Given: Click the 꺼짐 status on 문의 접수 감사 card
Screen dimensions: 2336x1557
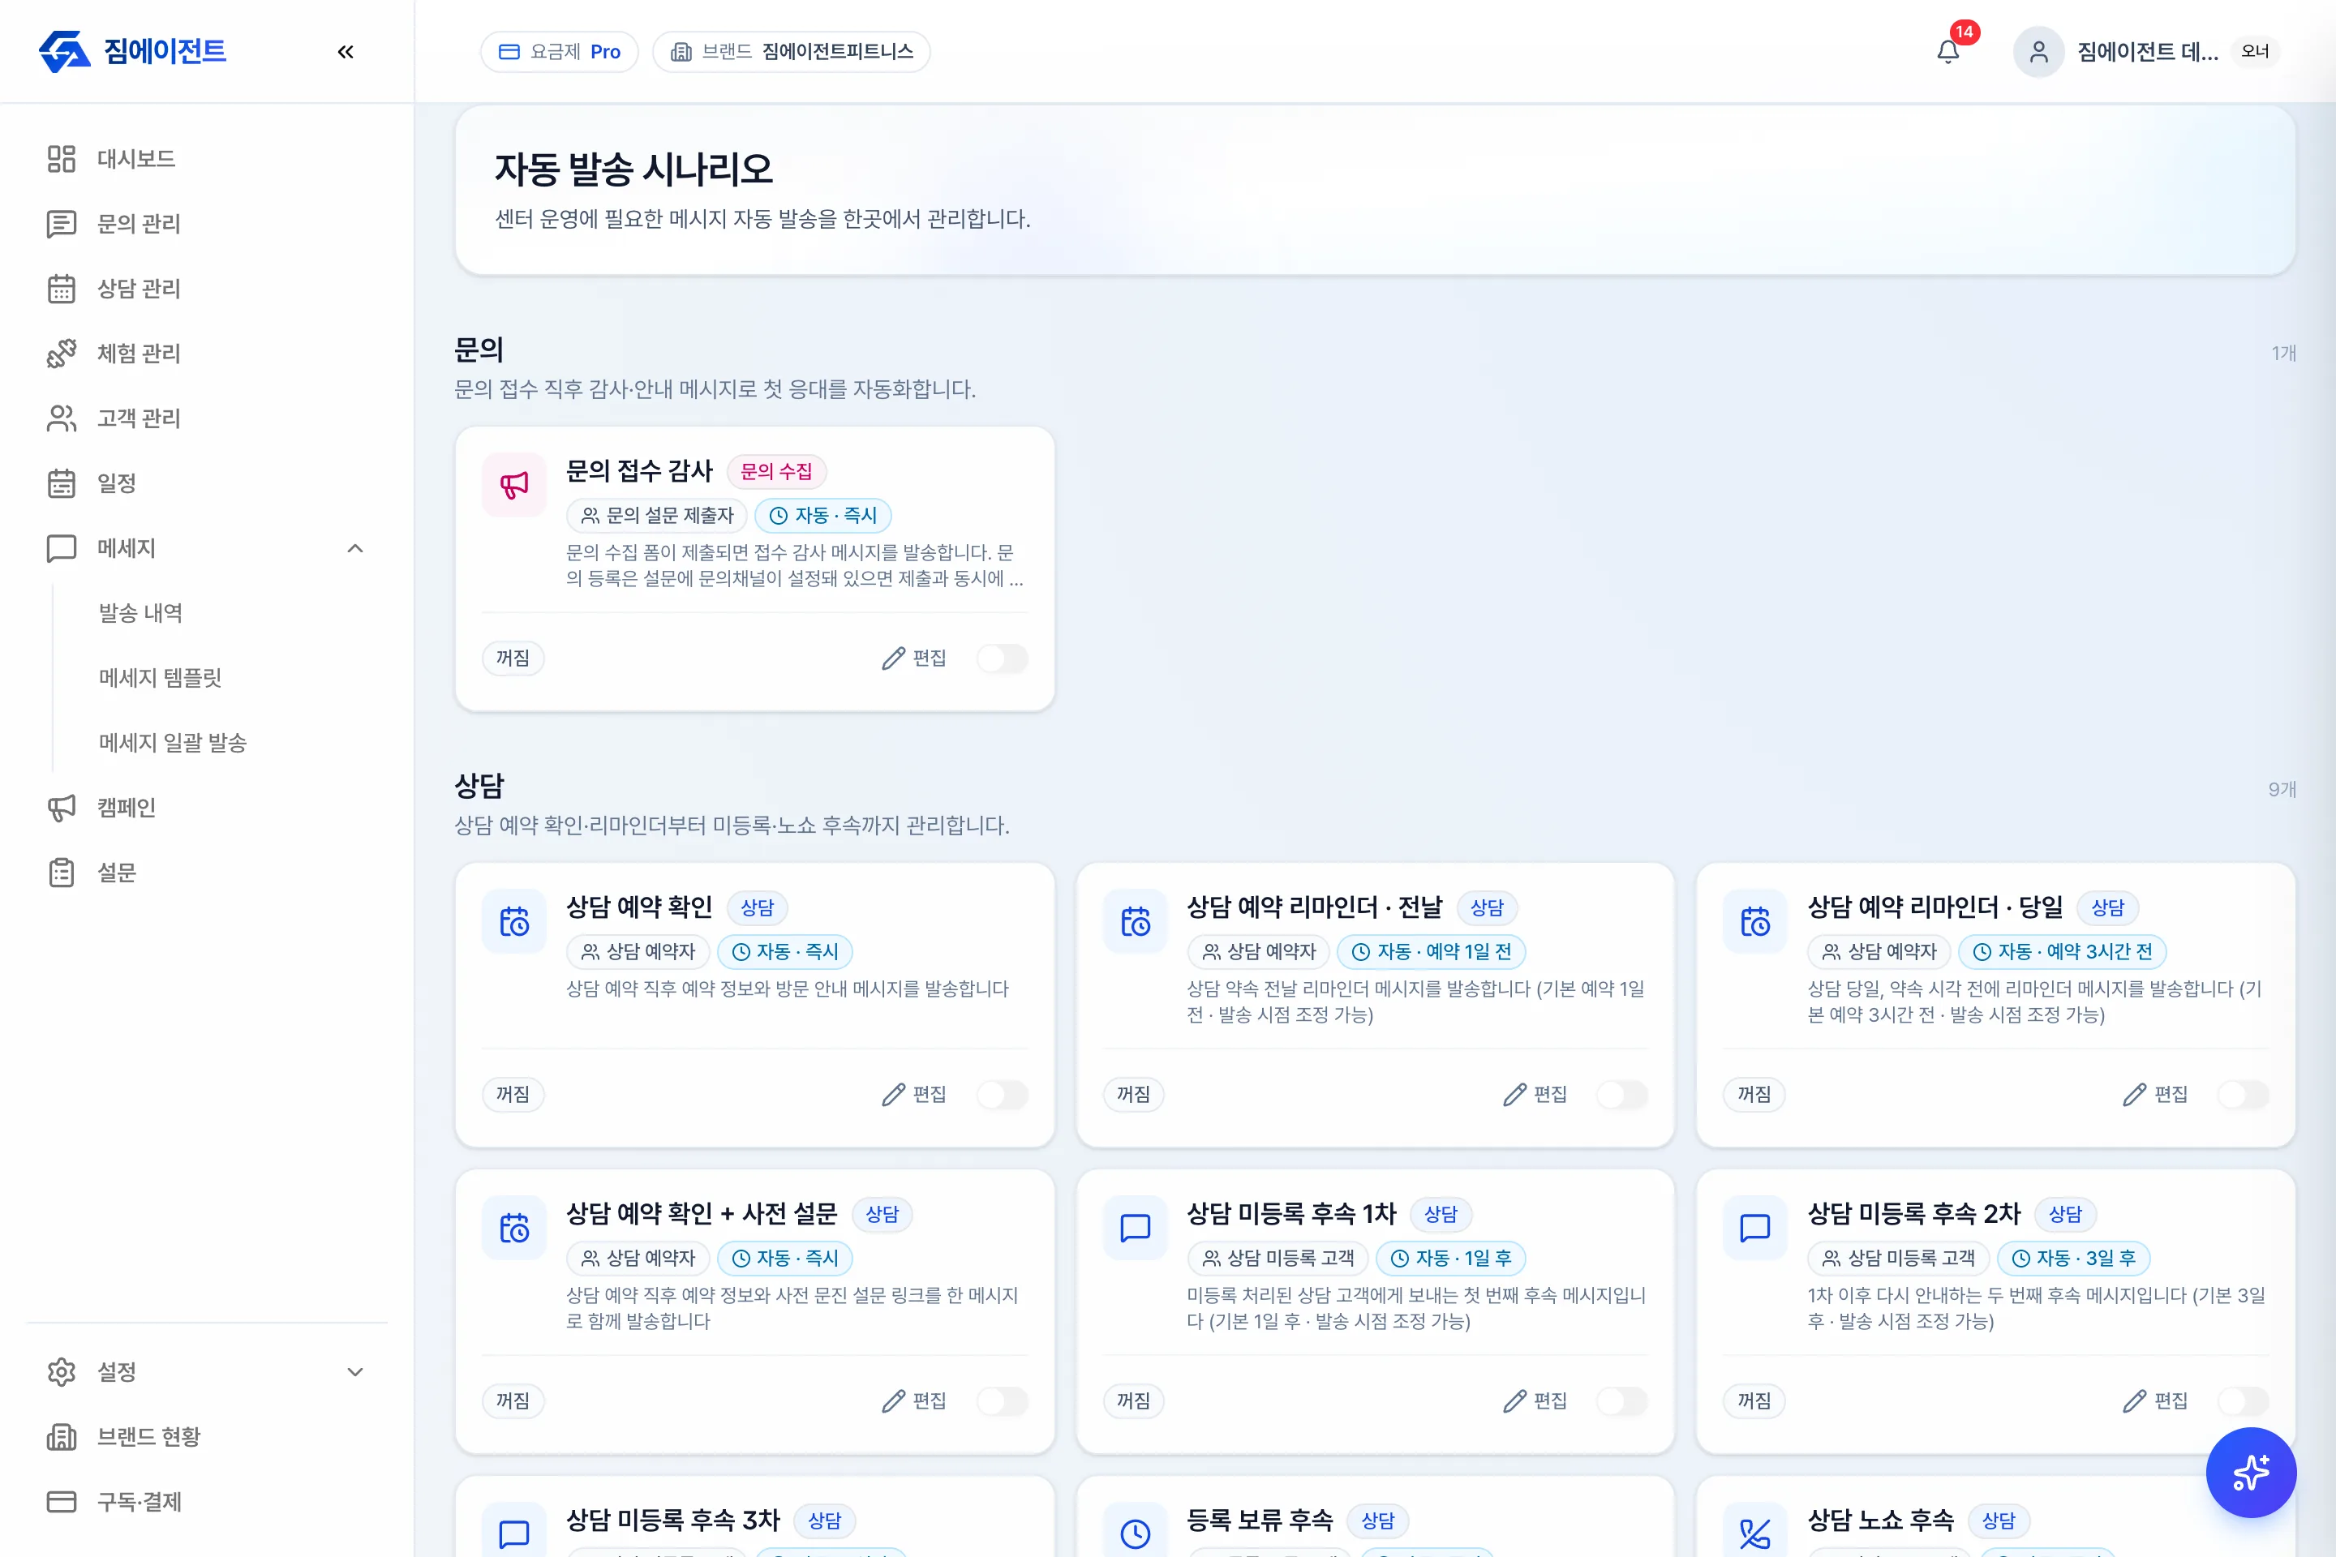Looking at the screenshot, I should [513, 658].
